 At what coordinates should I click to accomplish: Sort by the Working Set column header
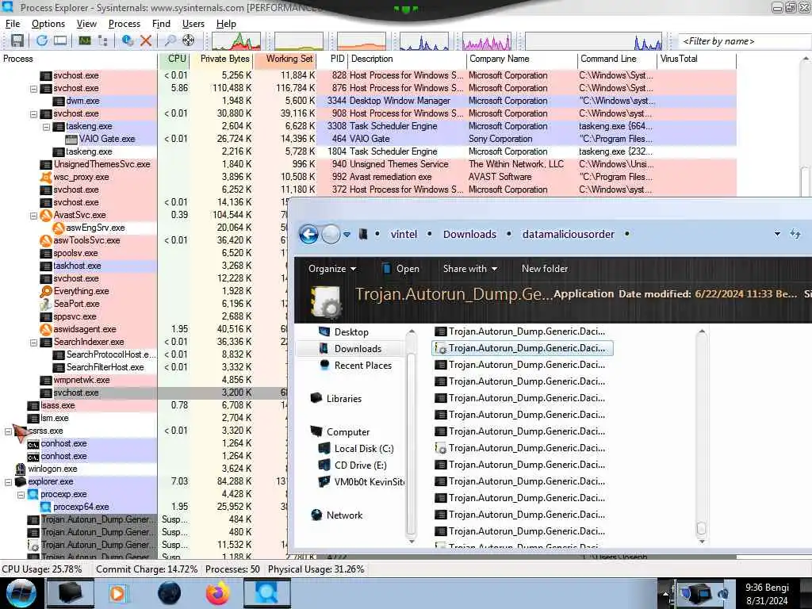tap(285, 59)
